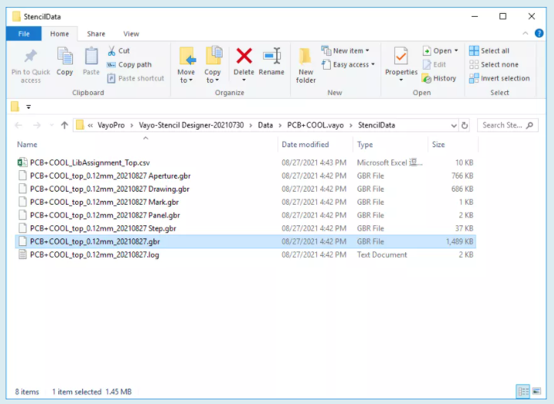Click the Pin to Quick access icon

31,57
